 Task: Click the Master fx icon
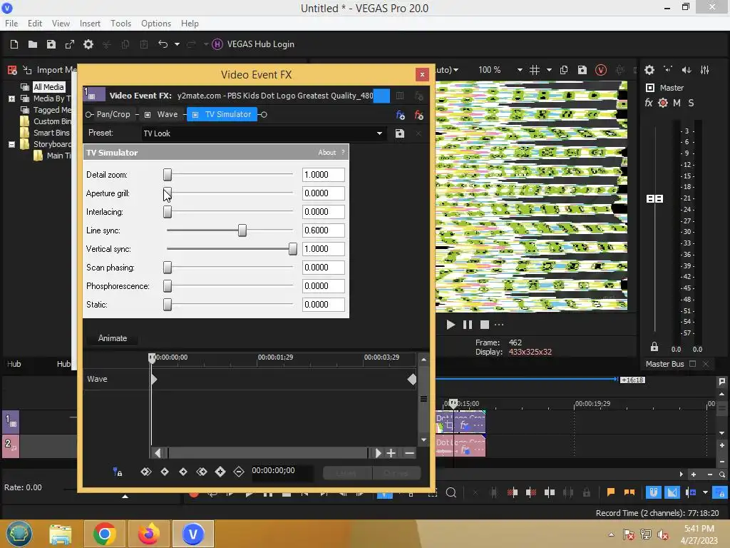click(x=649, y=103)
